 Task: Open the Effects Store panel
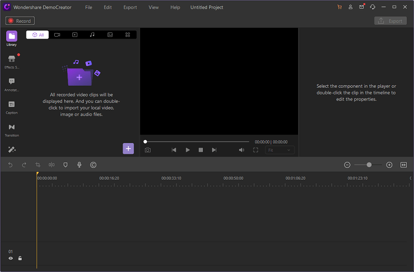click(11, 61)
